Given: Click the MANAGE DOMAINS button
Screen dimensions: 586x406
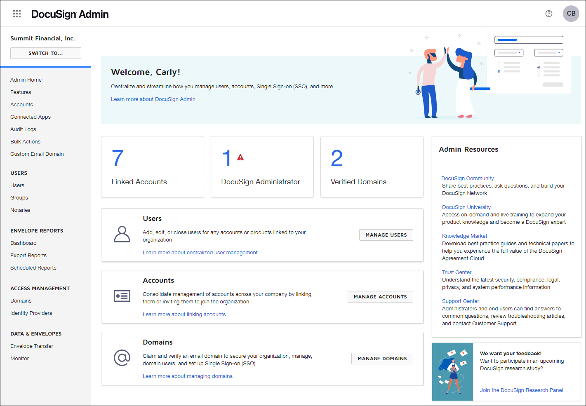Looking at the screenshot, I should pos(382,359).
